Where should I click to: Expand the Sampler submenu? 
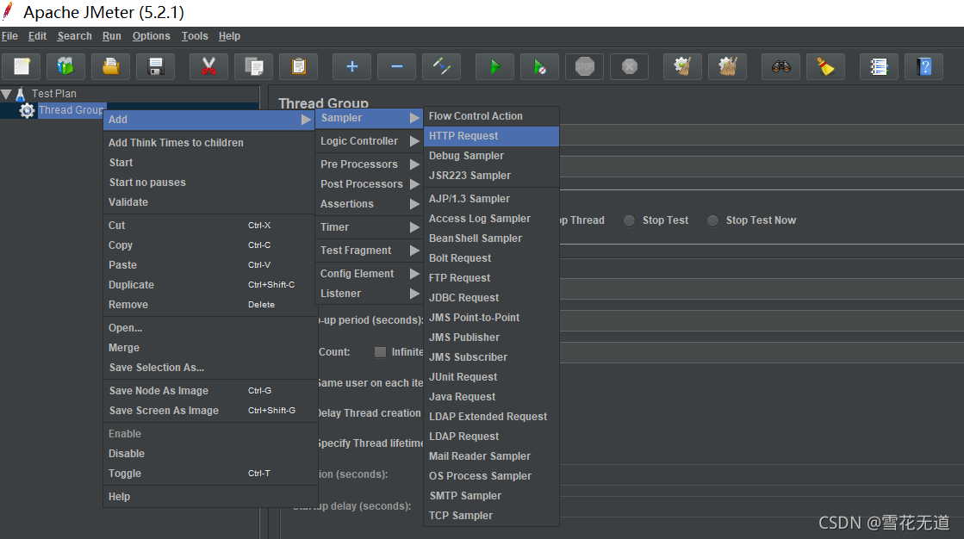(369, 118)
